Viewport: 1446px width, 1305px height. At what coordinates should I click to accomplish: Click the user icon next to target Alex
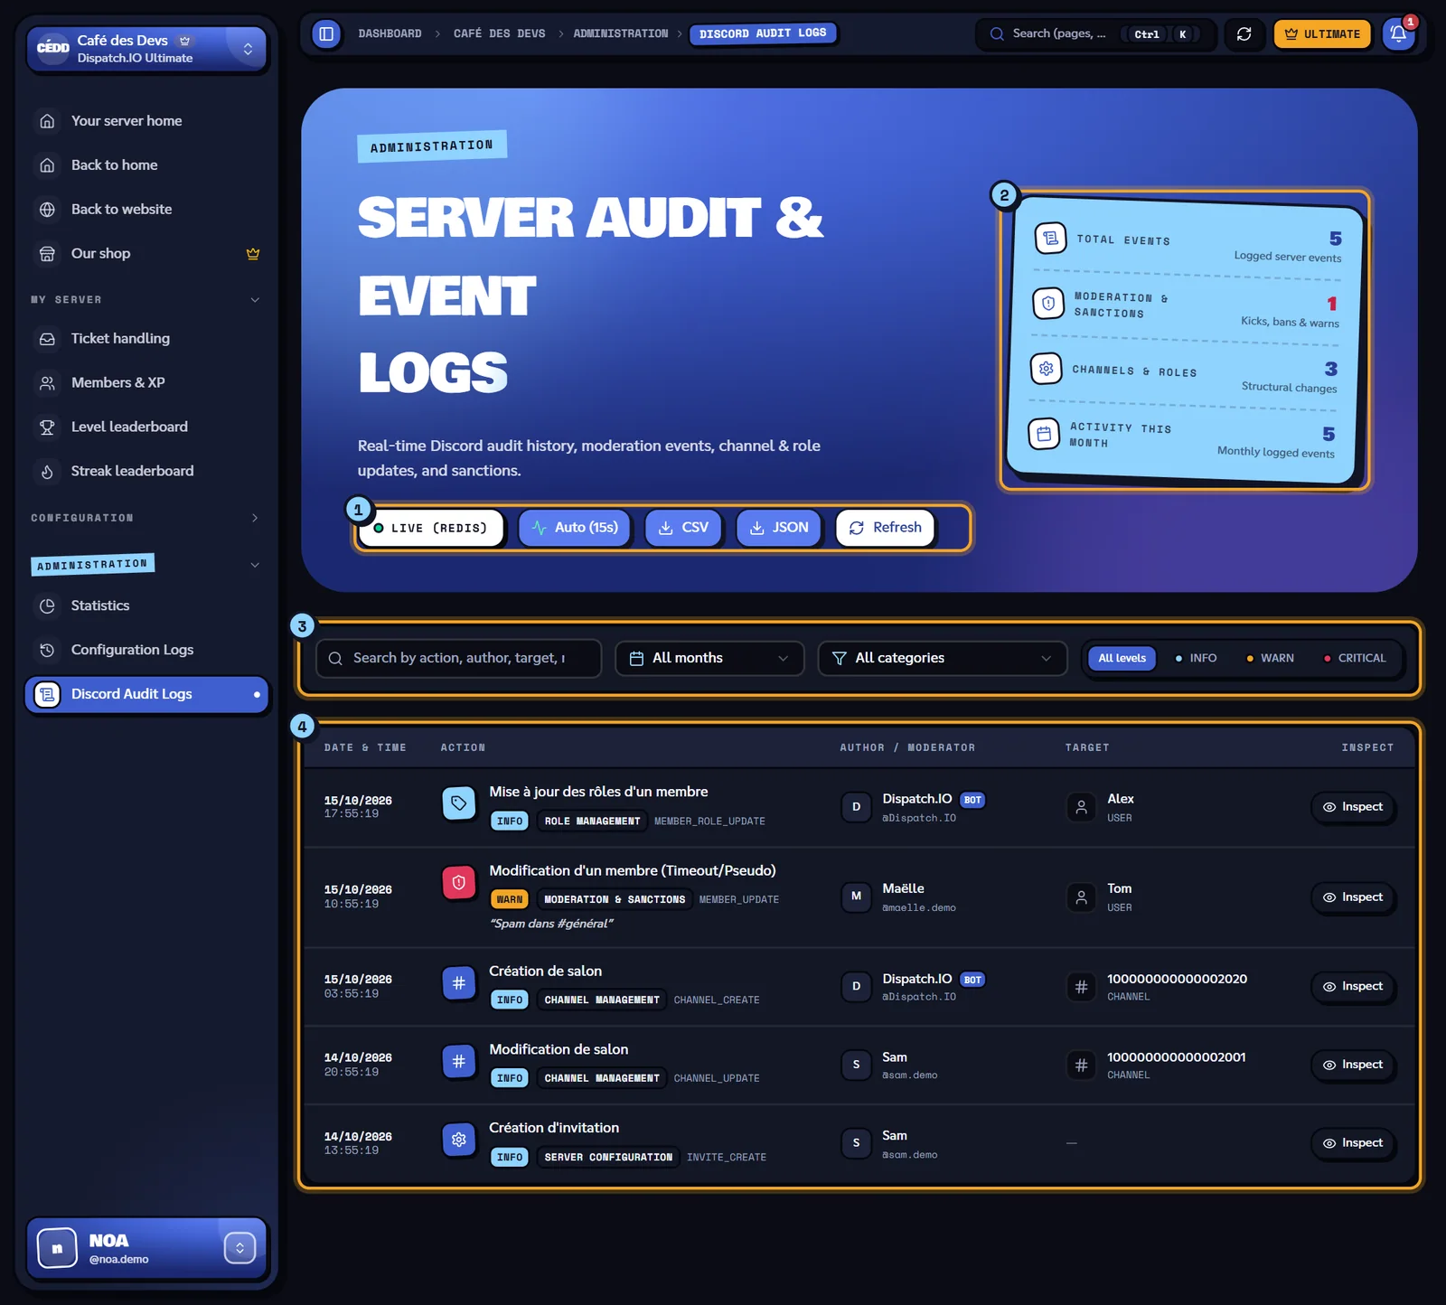1081,807
